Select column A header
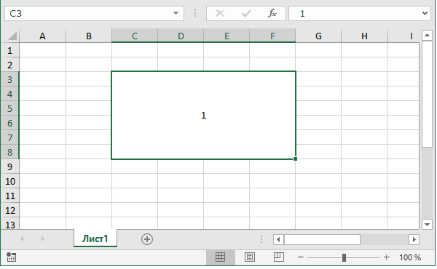Image resolution: width=437 pixels, height=269 pixels. pyautogui.click(x=42, y=36)
